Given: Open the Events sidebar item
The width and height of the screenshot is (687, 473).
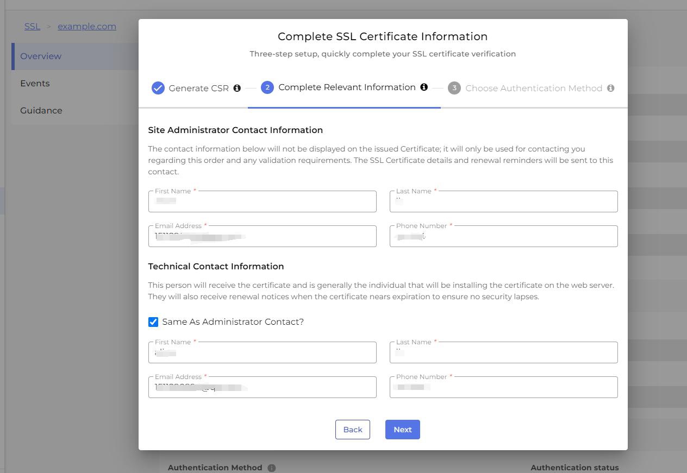Looking at the screenshot, I should click(x=75, y=84).
